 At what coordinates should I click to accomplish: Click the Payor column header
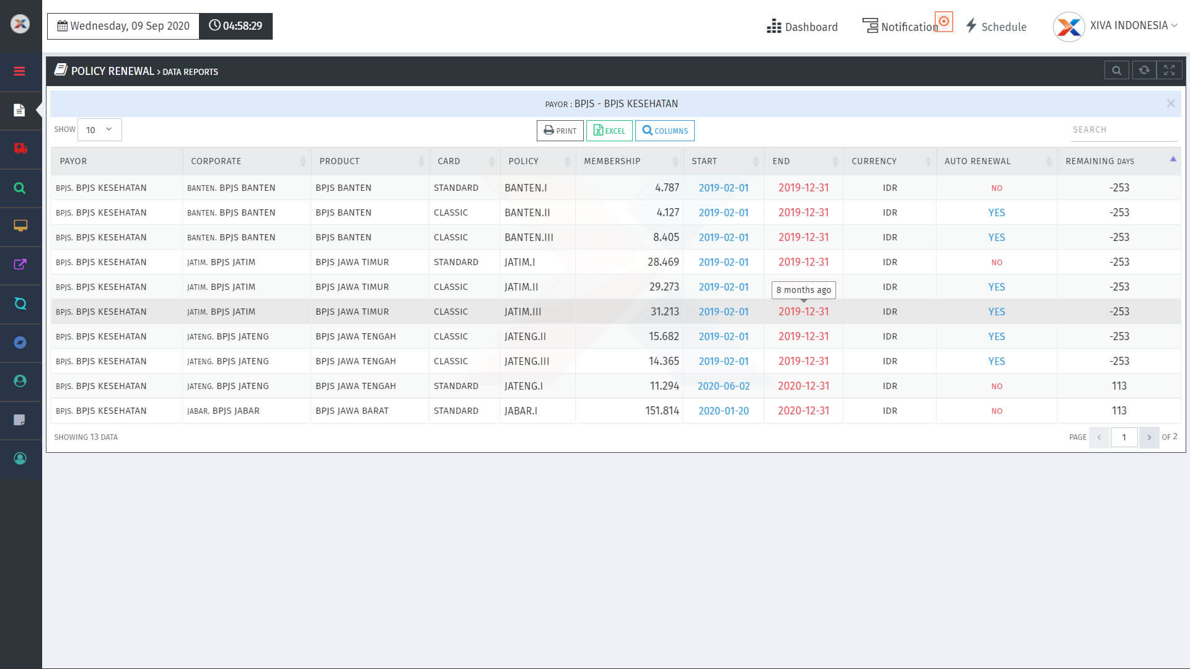pyautogui.click(x=117, y=161)
